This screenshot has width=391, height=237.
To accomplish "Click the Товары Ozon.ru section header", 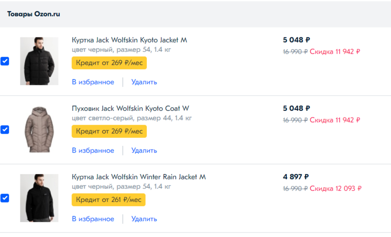I will pyautogui.click(x=34, y=14).
